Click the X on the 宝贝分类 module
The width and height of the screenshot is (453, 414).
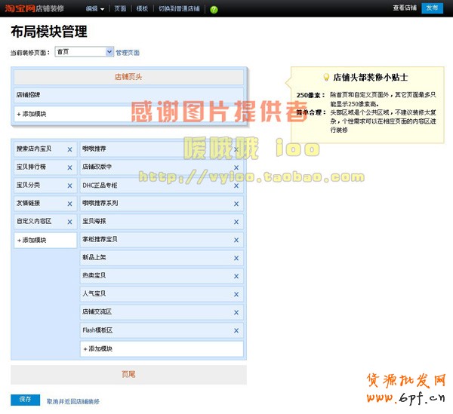coord(69,186)
